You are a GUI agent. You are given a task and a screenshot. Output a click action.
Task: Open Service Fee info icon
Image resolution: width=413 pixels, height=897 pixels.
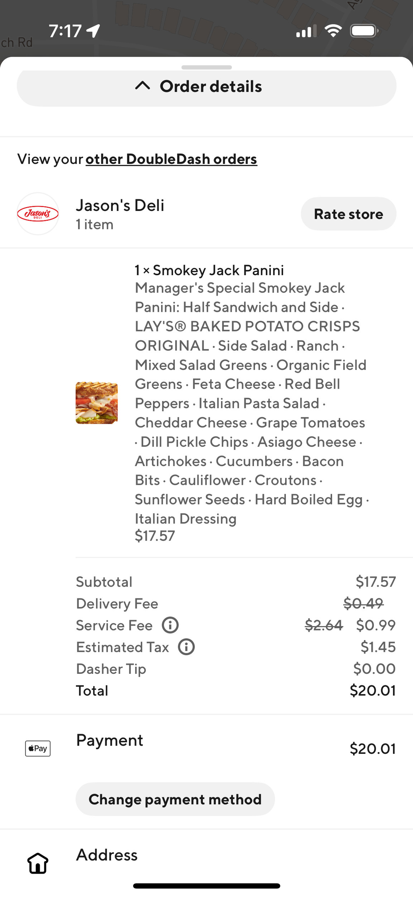point(170,625)
